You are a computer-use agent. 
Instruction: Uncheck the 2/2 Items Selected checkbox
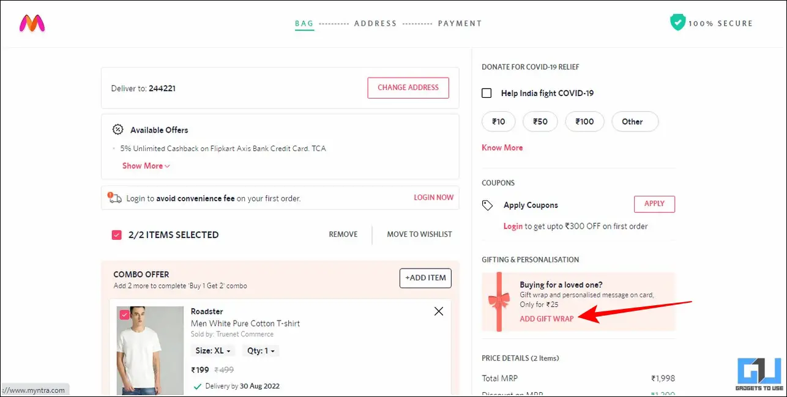point(116,235)
